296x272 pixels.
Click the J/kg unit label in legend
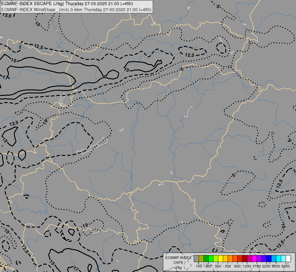click(178, 267)
